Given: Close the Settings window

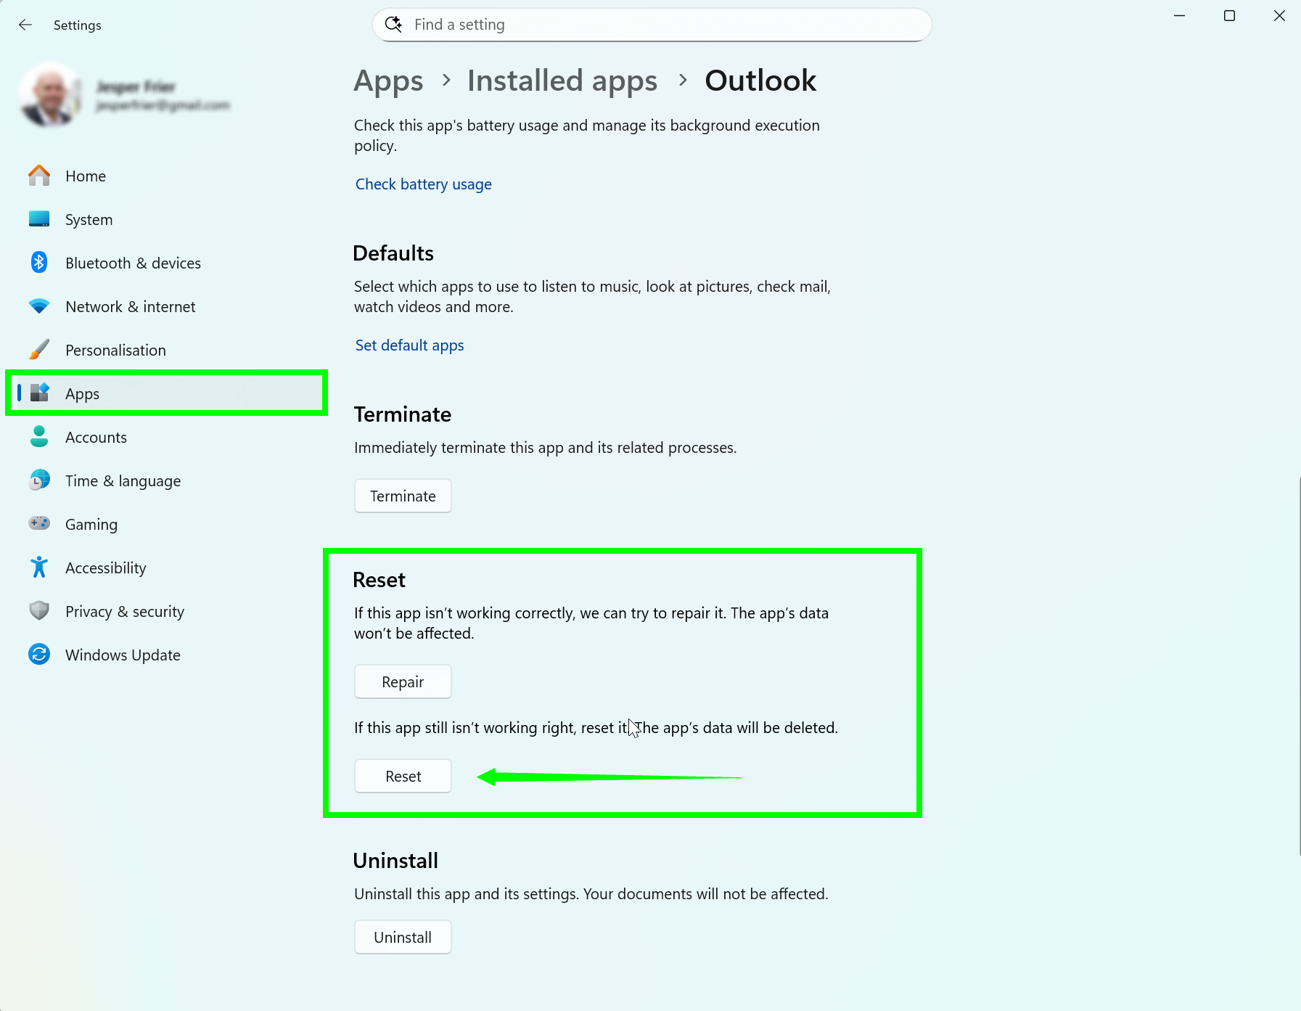Looking at the screenshot, I should pyautogui.click(x=1279, y=16).
